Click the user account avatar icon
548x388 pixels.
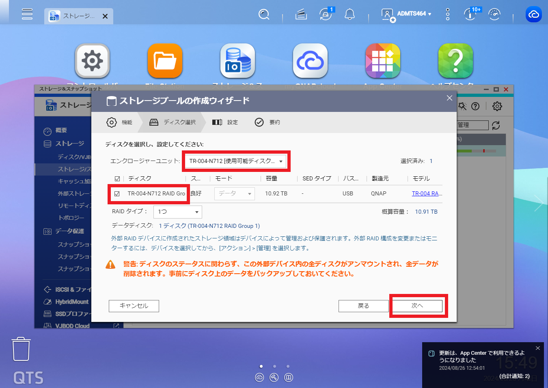point(388,15)
